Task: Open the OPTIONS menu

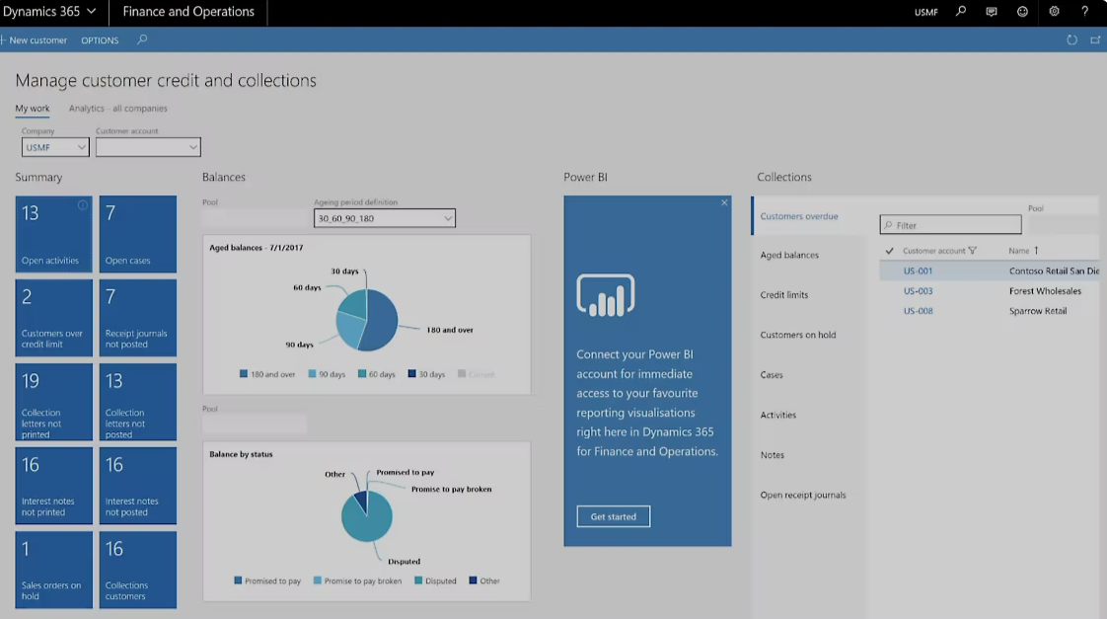Action: click(x=100, y=40)
